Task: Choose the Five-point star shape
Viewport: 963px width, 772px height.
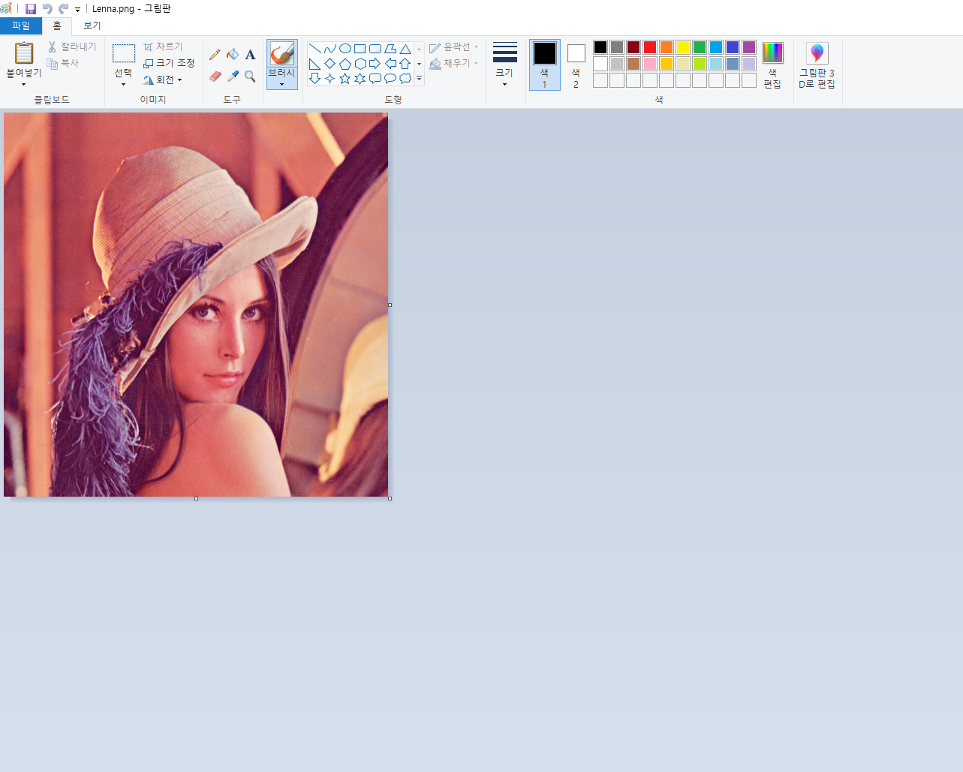Action: pos(345,78)
